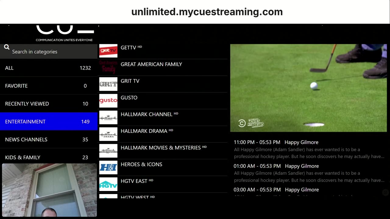Click the 1232 count next to ALL
Image resolution: width=390 pixels, height=219 pixels.
tap(85, 68)
